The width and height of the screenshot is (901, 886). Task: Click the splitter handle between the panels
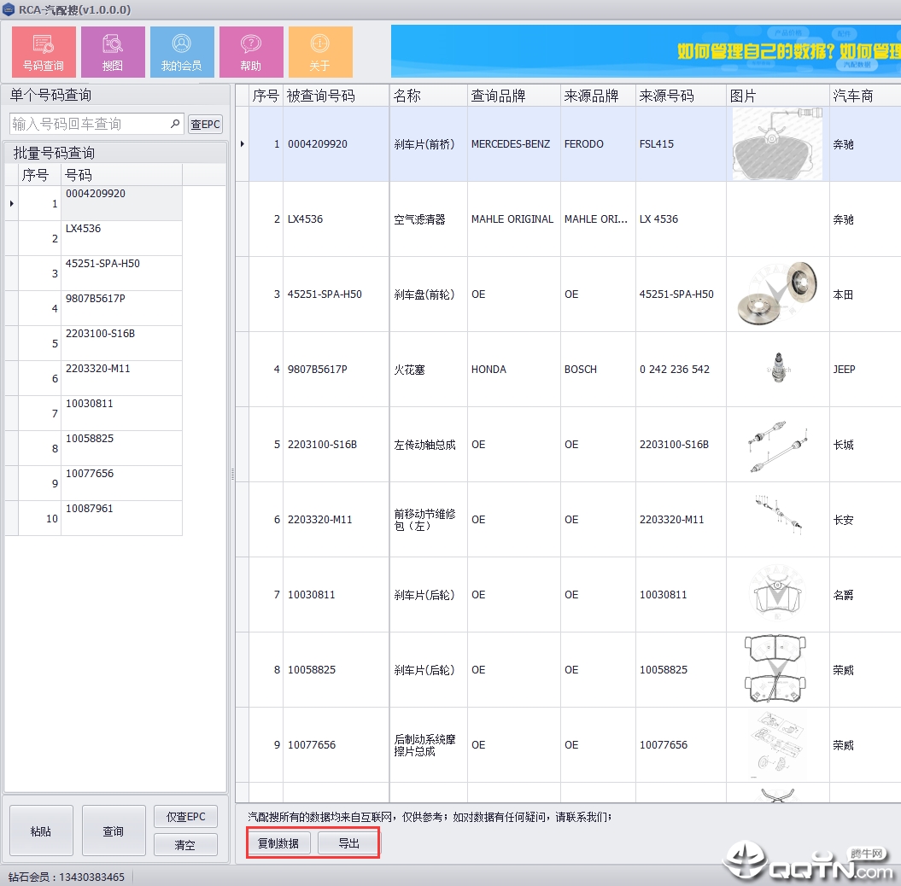point(232,474)
